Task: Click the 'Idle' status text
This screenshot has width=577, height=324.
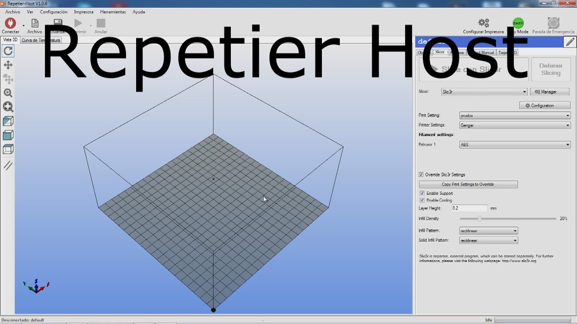Action: (489, 320)
